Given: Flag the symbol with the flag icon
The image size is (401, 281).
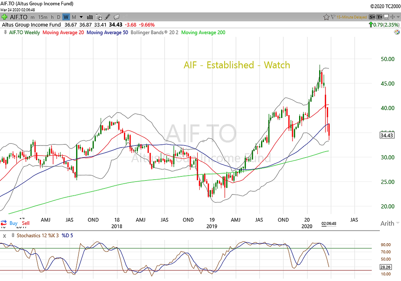Looking at the screenshot, I should (x=333, y=17).
